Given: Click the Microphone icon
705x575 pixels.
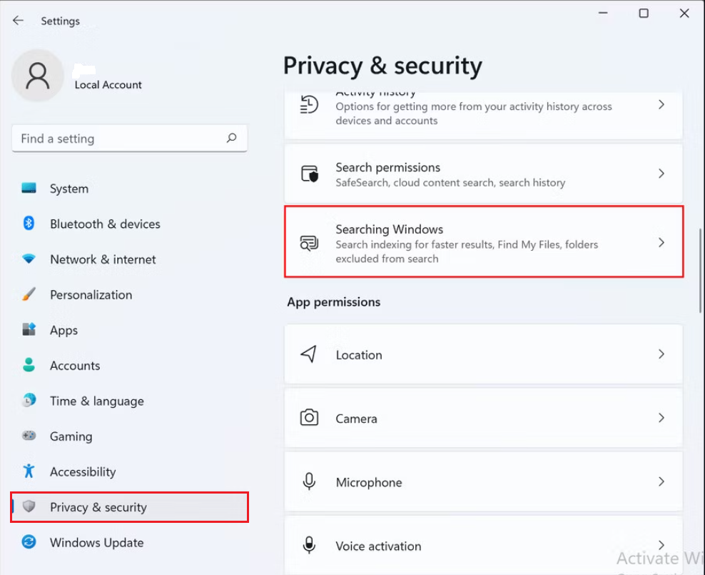Looking at the screenshot, I should coord(309,481).
